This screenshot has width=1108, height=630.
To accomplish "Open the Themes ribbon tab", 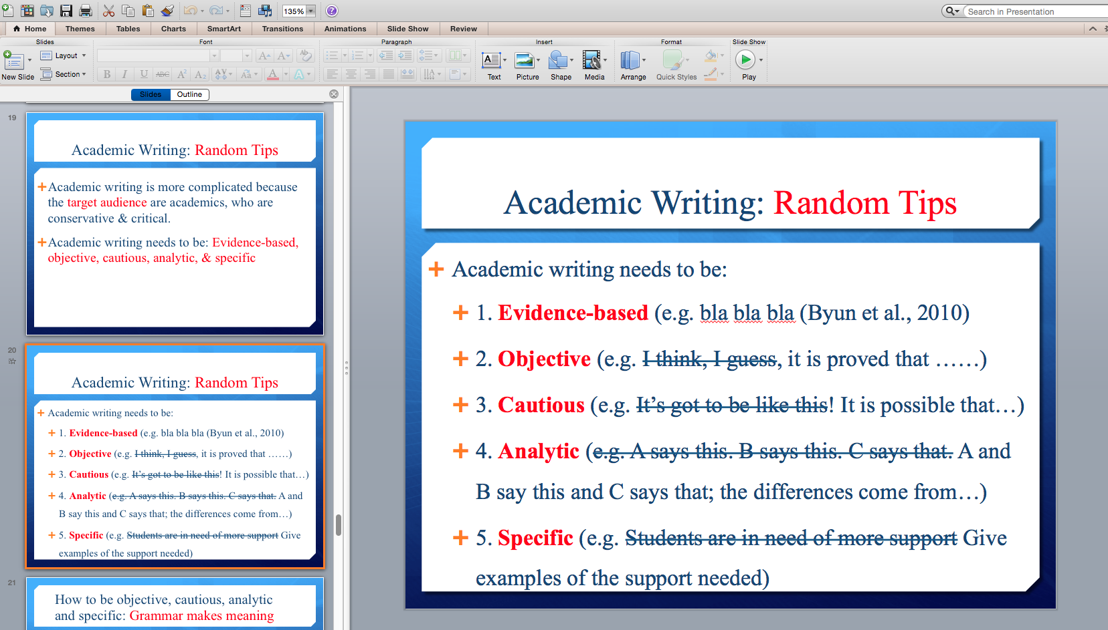I will [80, 29].
